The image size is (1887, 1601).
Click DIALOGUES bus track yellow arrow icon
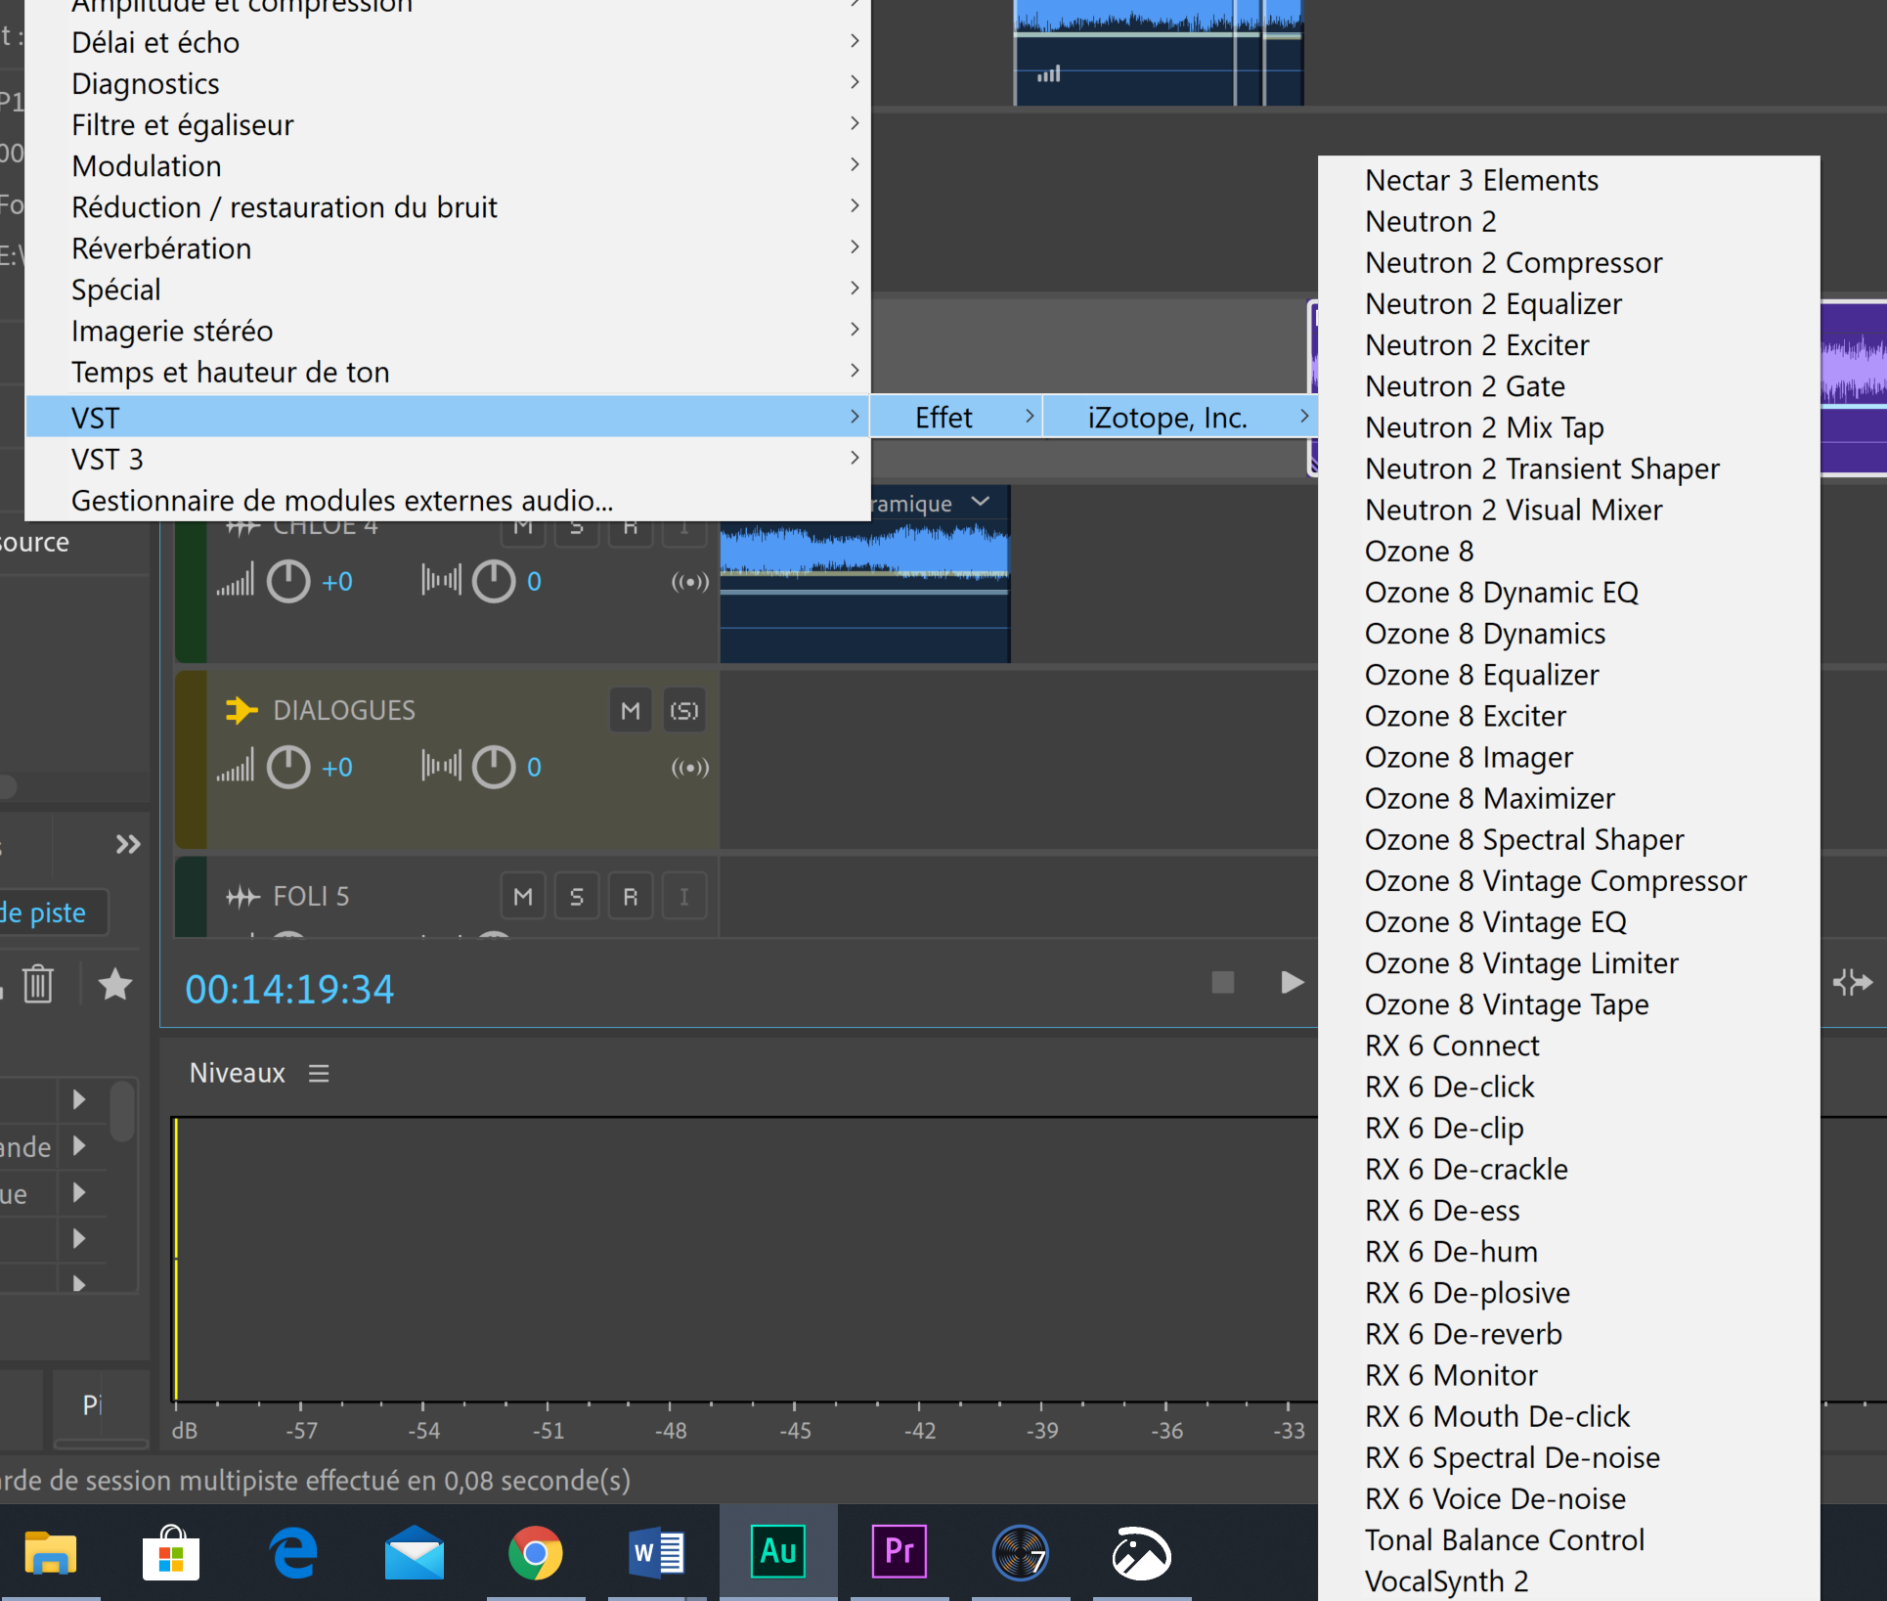tap(241, 710)
